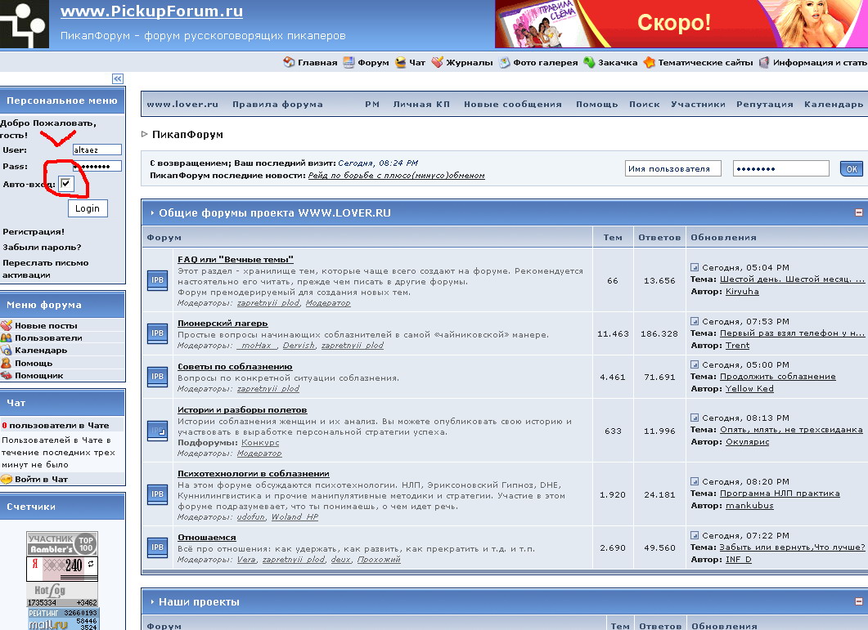The width and height of the screenshot is (868, 630).
Task: Click the Имя пользователя input field
Action: [672, 169]
